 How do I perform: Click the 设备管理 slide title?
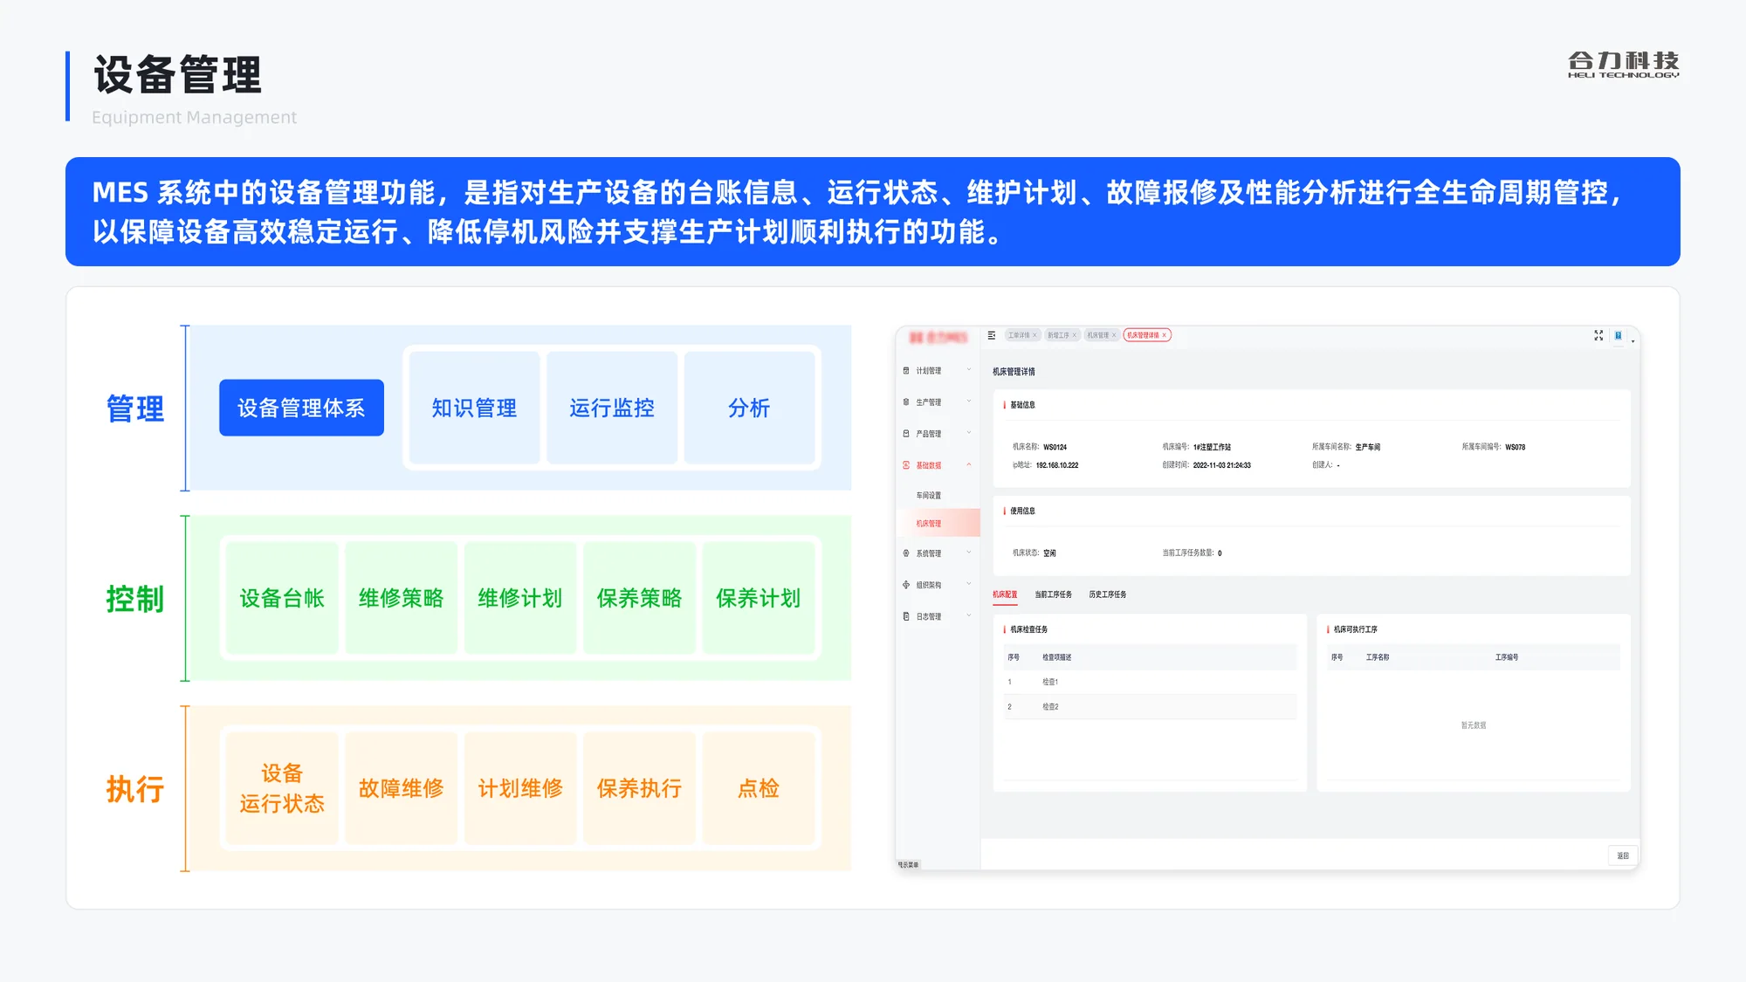pos(177,74)
